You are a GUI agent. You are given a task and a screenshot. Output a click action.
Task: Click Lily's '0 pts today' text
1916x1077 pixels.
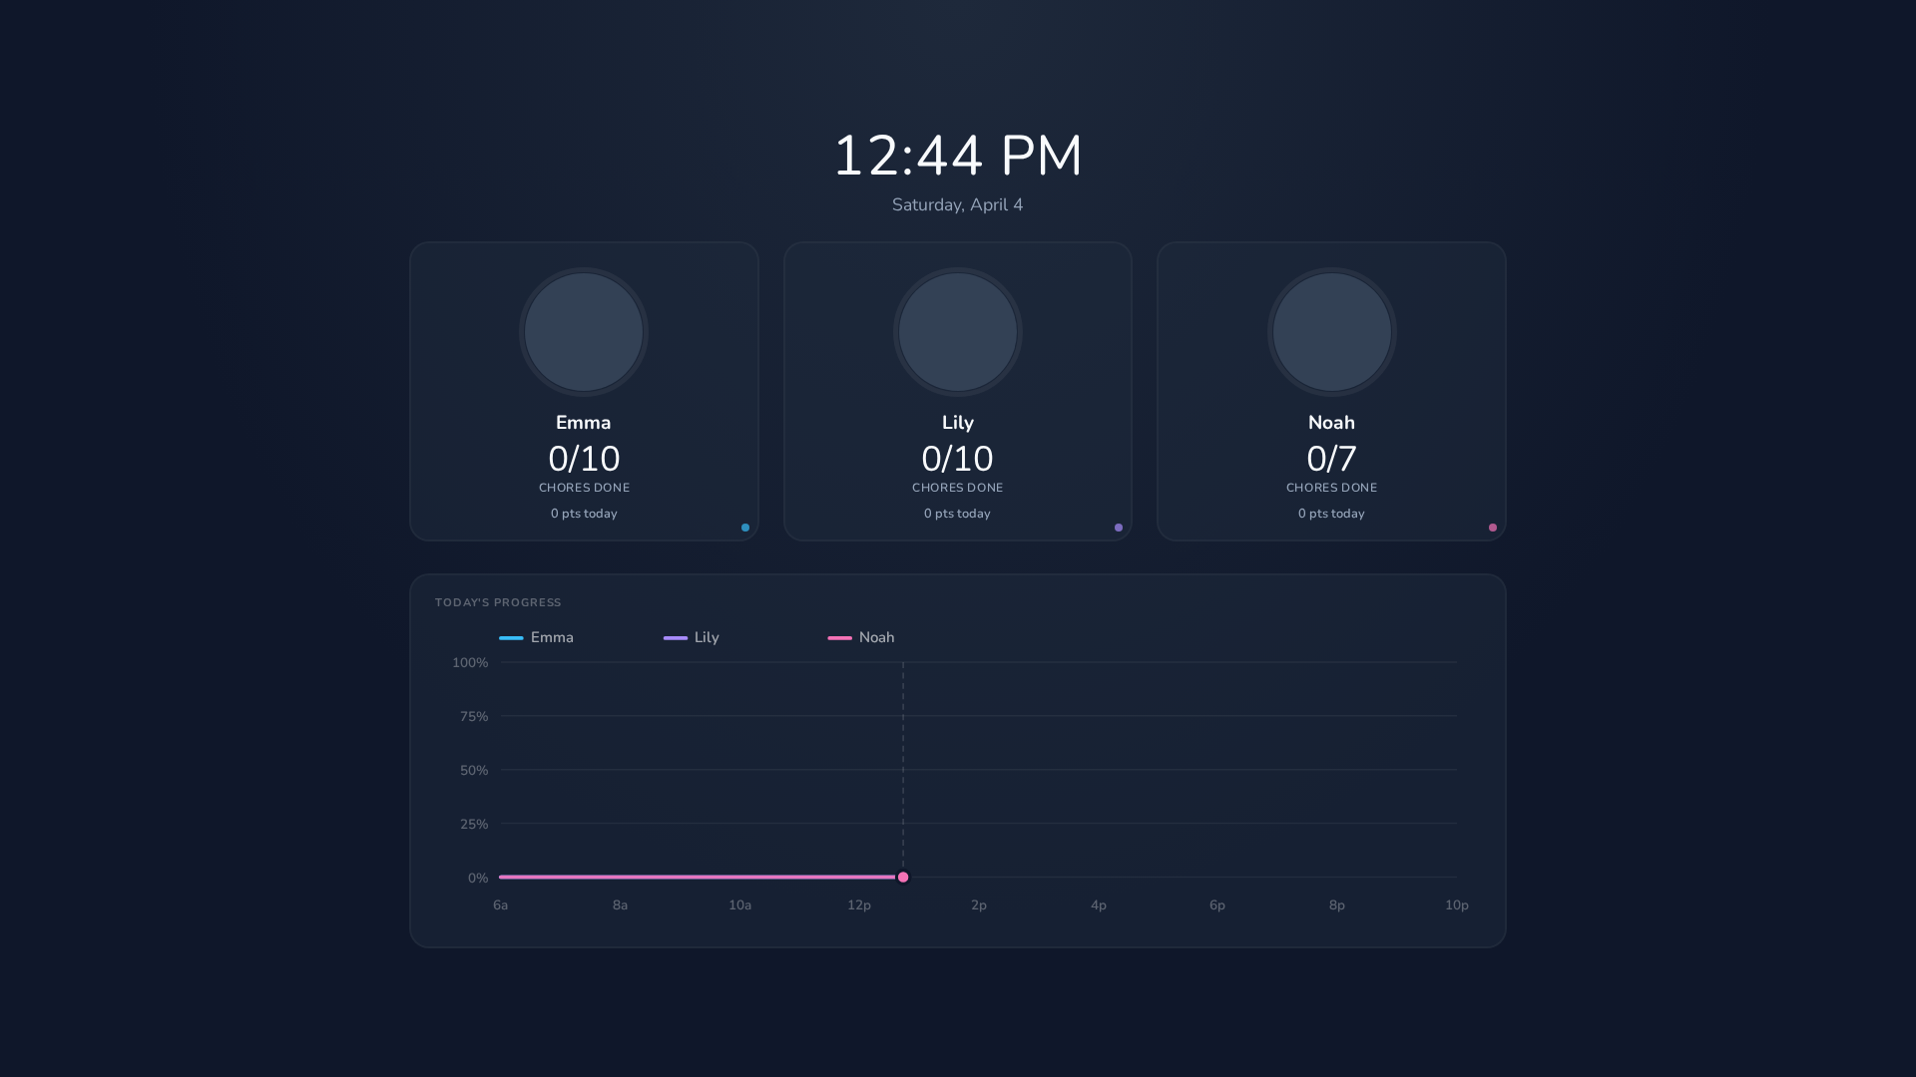click(958, 514)
